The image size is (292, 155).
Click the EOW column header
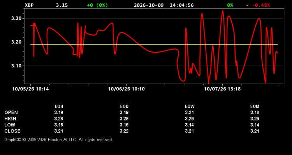[x=190, y=107]
